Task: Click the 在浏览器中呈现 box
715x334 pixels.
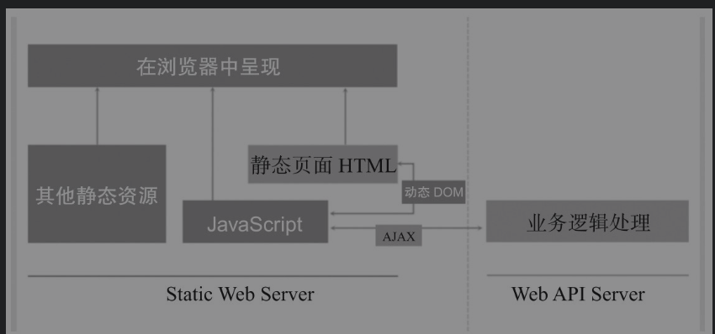Action: pyautogui.click(x=212, y=65)
